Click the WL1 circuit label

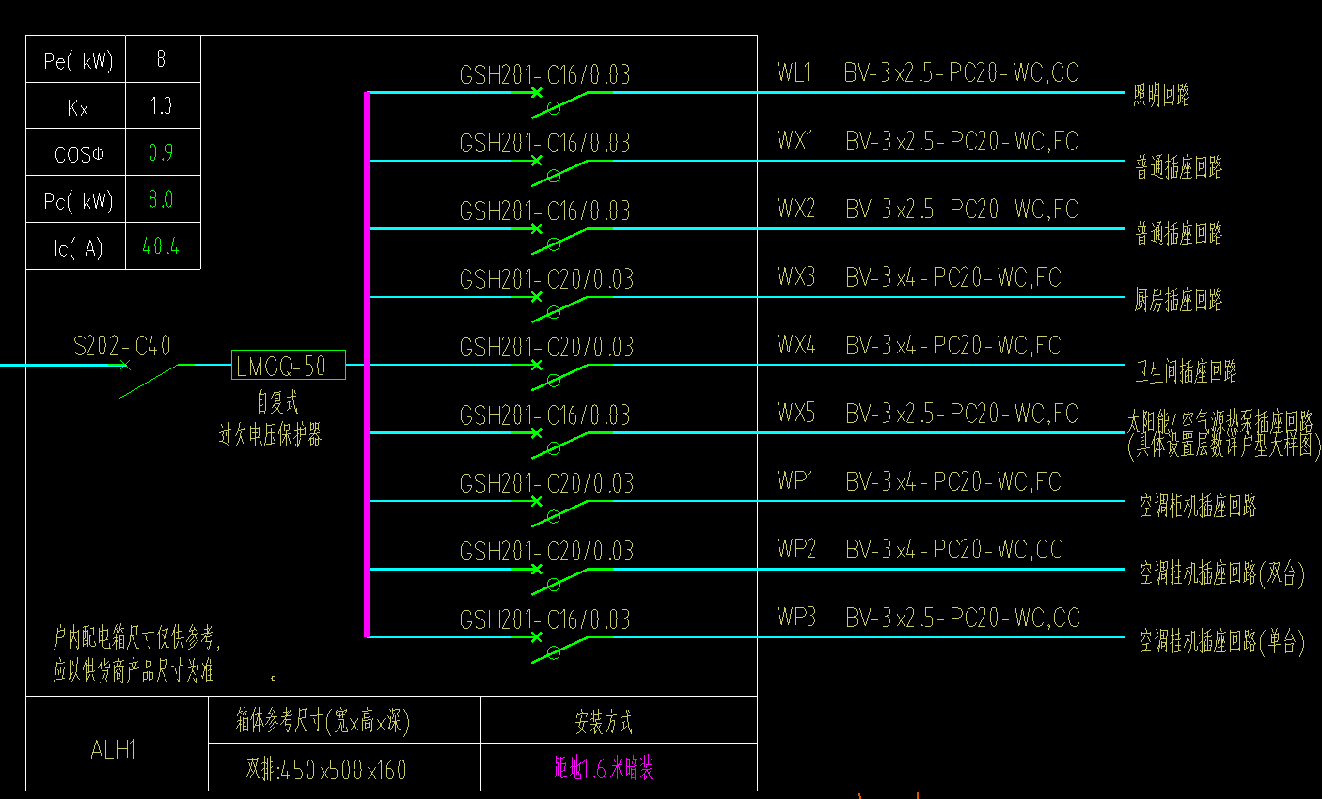(x=795, y=72)
